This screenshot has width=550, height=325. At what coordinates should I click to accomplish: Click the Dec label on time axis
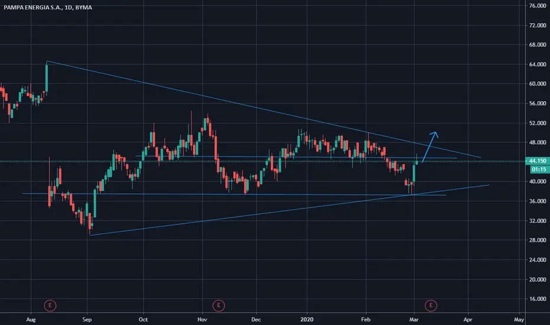pyautogui.click(x=256, y=319)
